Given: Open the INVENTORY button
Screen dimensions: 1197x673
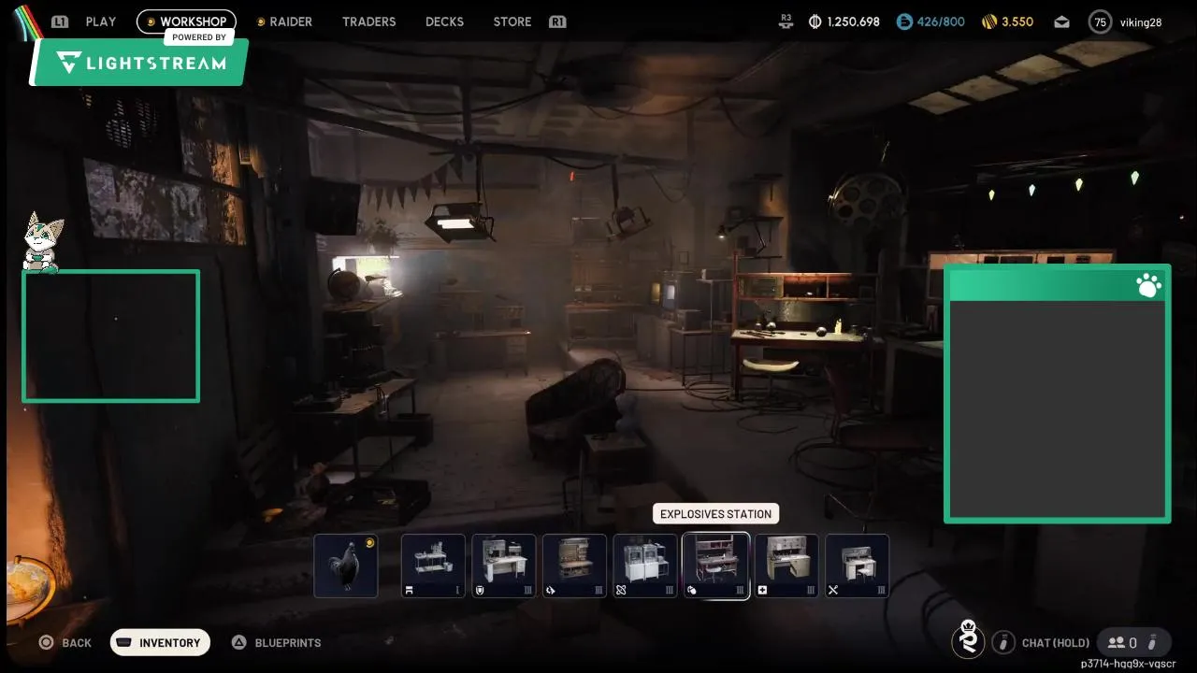Looking at the screenshot, I should [x=160, y=643].
